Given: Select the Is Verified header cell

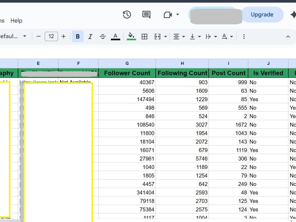Looking at the screenshot, I should click(x=268, y=73).
